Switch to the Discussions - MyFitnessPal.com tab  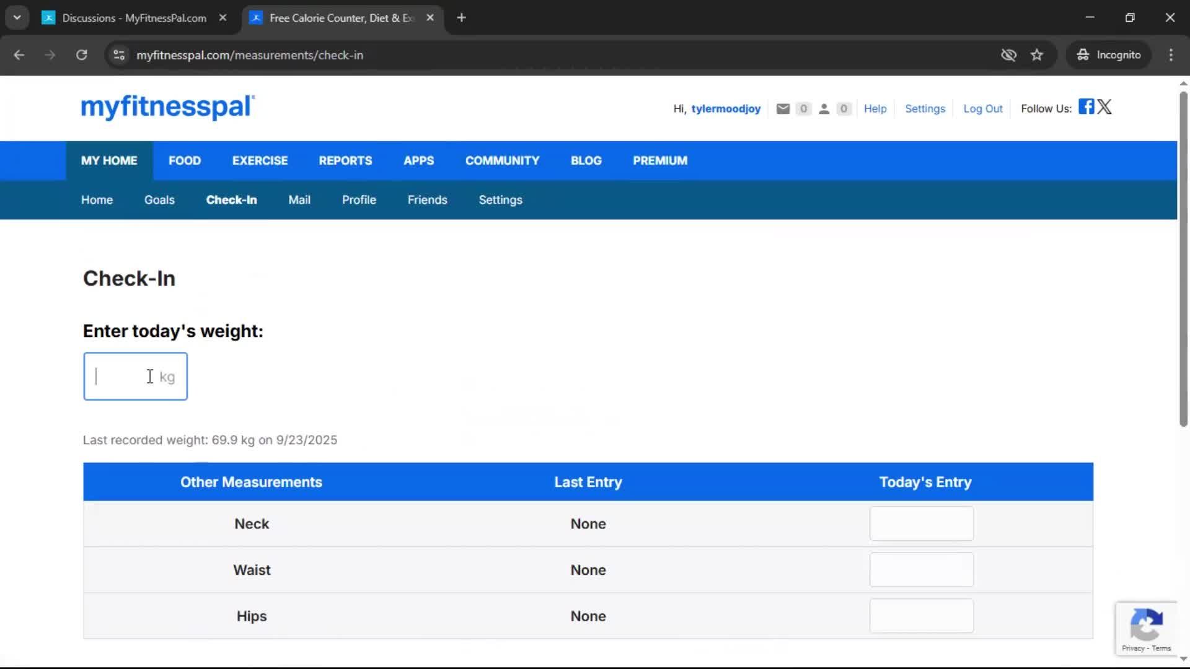pyautogui.click(x=134, y=18)
